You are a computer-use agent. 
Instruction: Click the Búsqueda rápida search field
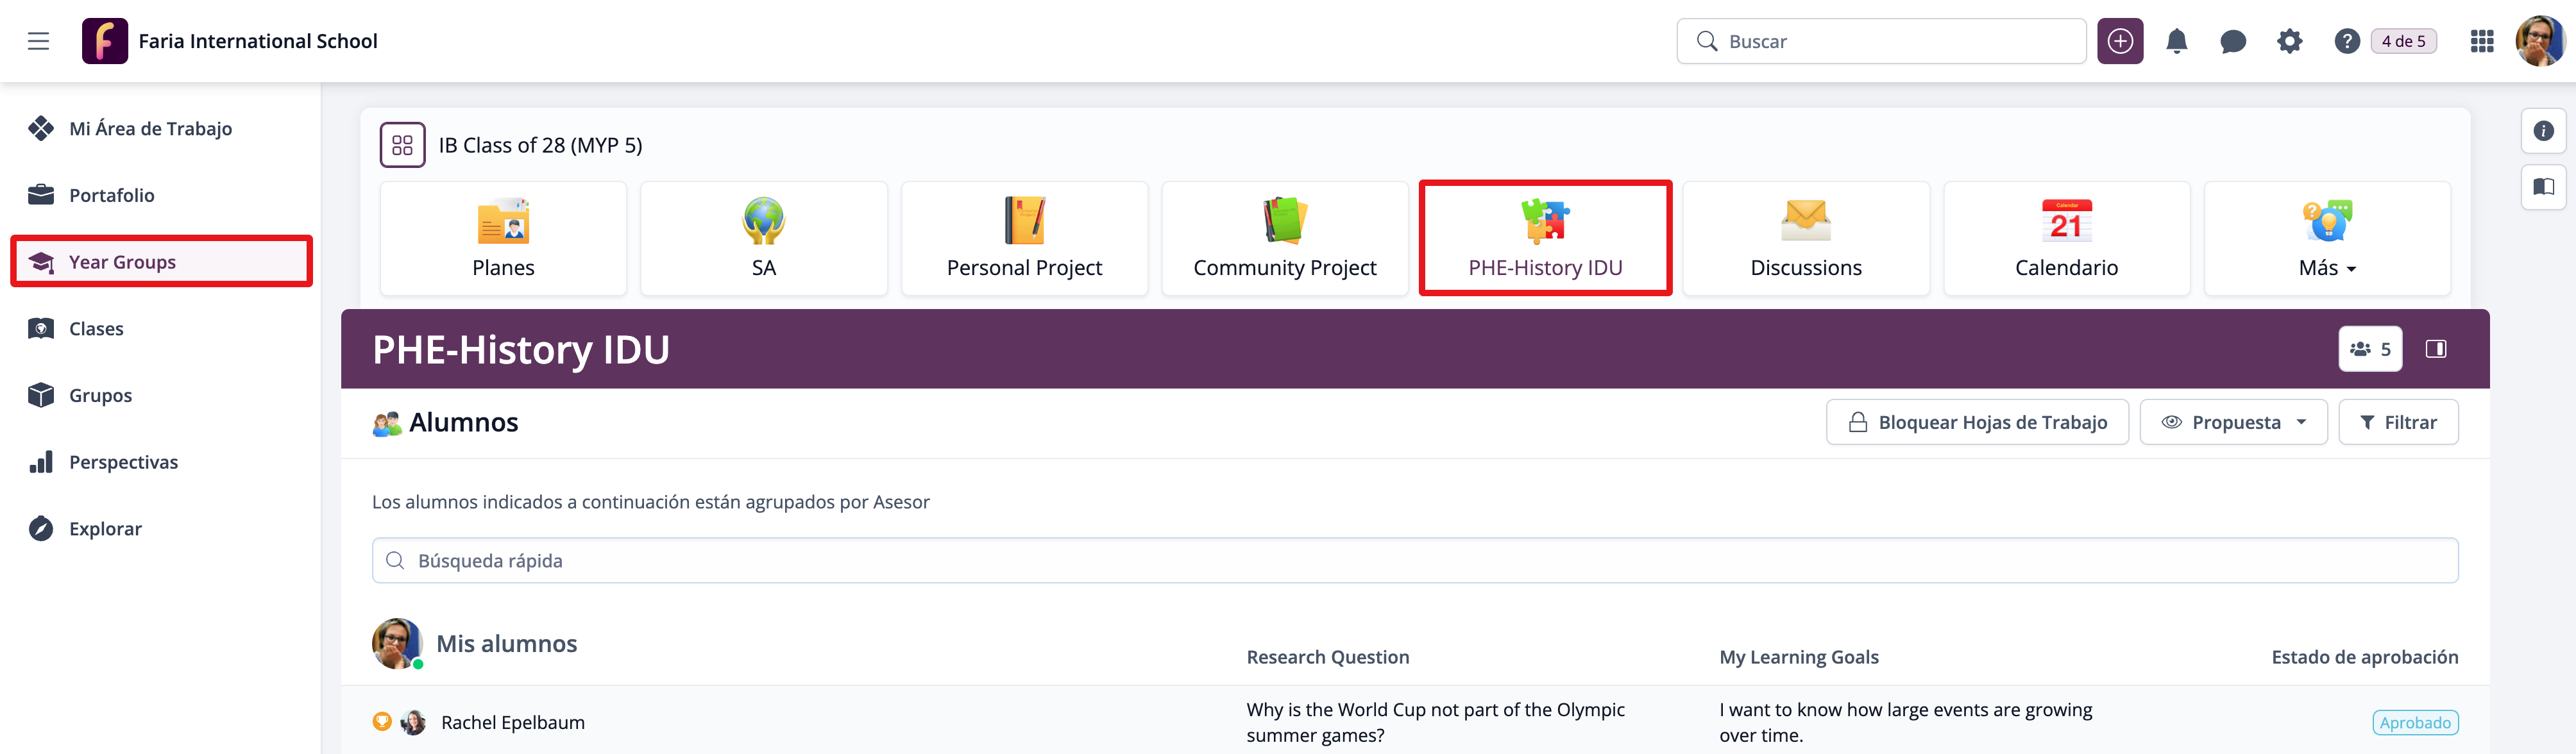1414,561
